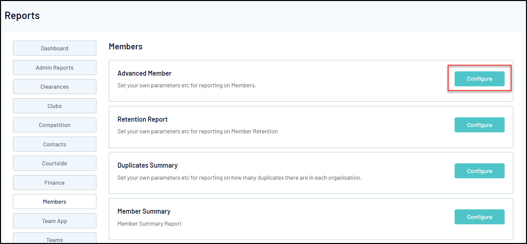Go to Clearances reports
The height and width of the screenshot is (244, 527).
pos(55,87)
